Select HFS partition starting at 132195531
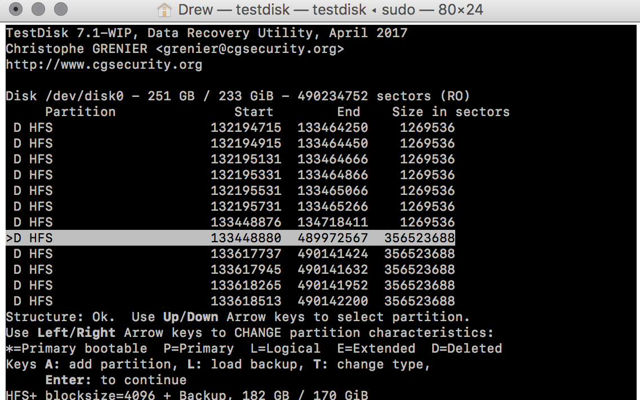This screenshot has width=640, height=400. point(230,191)
